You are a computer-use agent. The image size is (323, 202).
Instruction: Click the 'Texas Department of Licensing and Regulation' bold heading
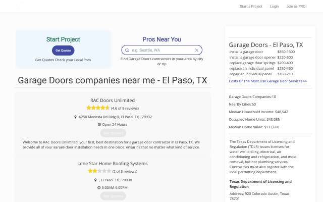coord(260,184)
